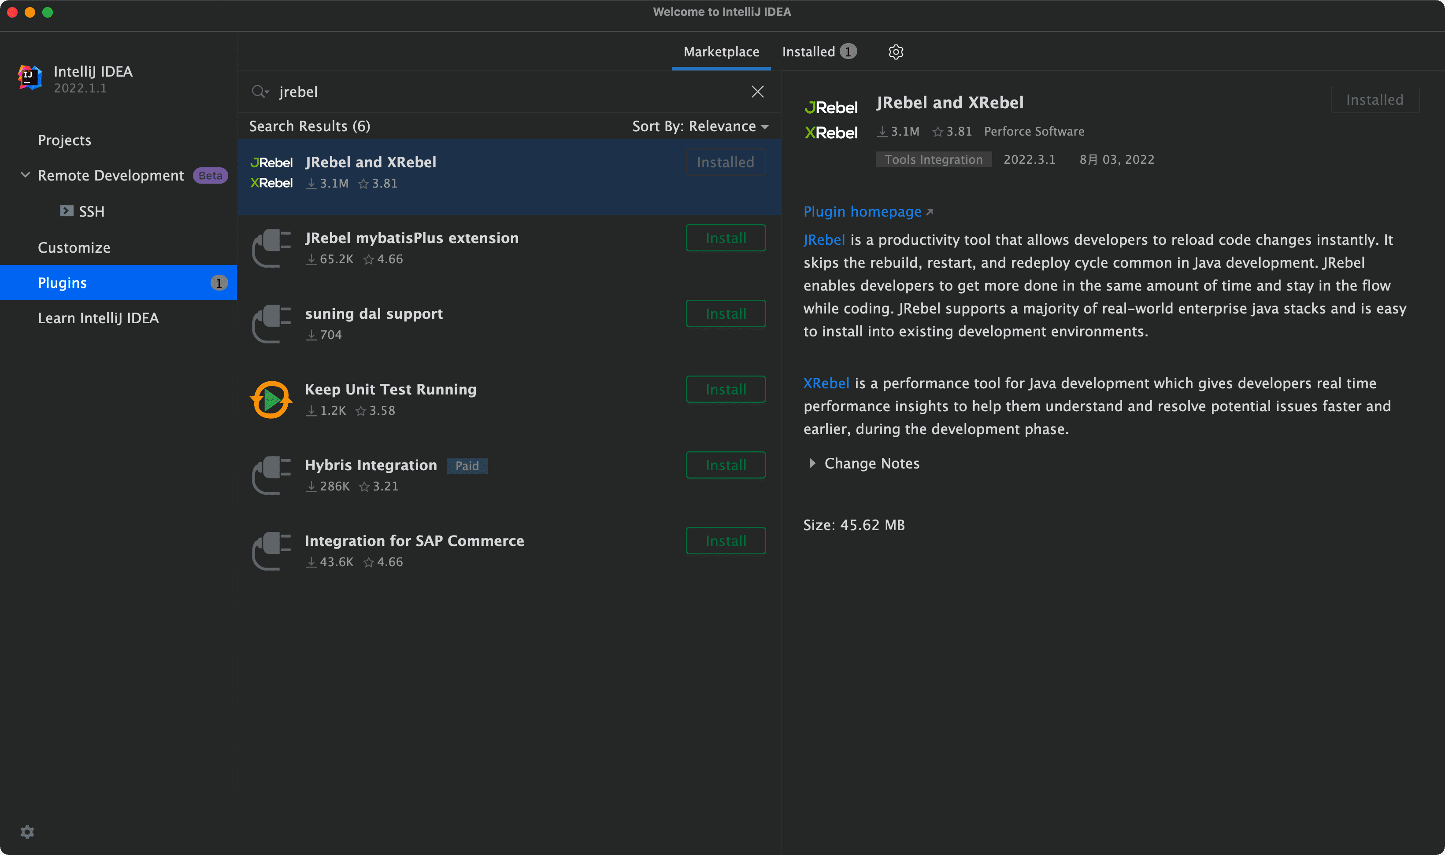Collapse the Remote Development tree node

(x=26, y=175)
